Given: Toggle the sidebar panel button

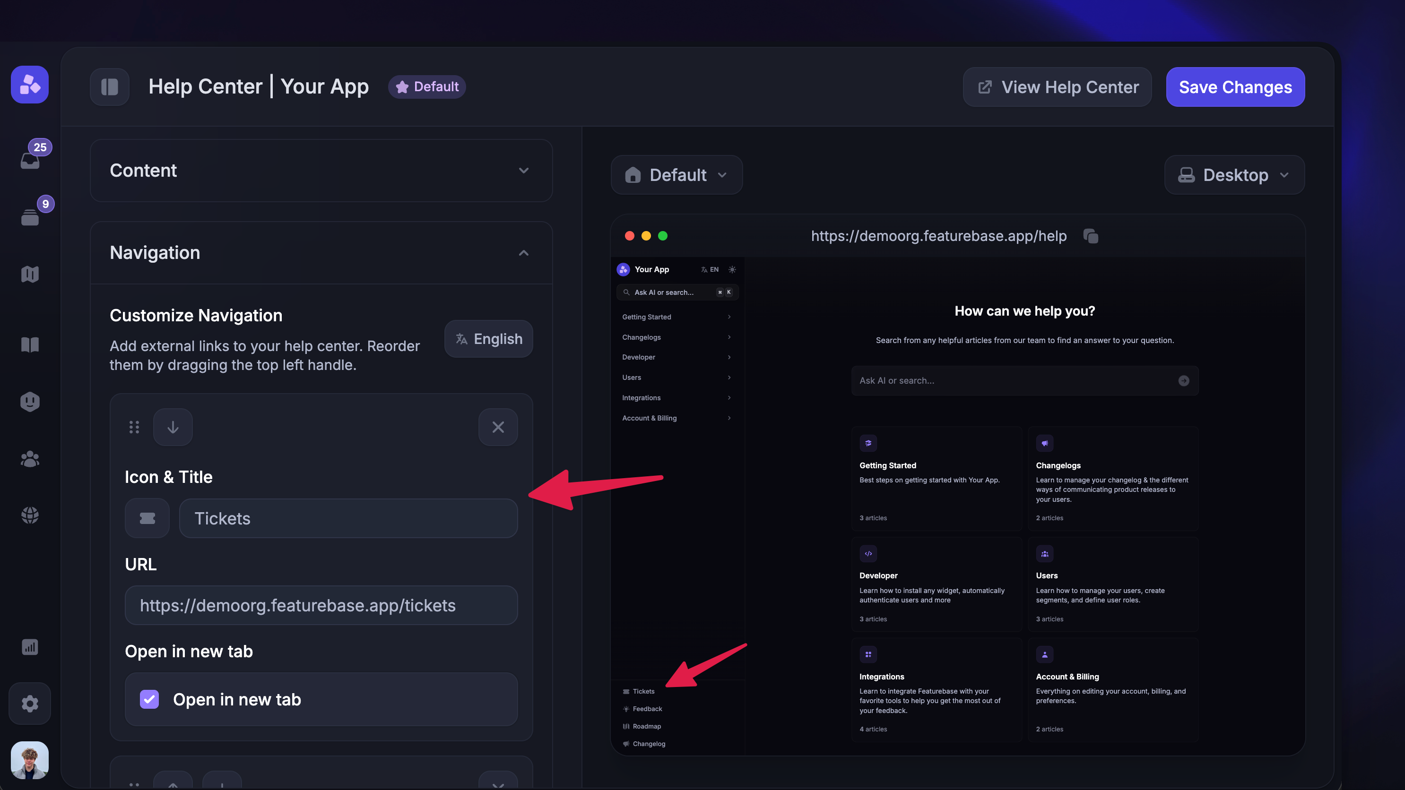Looking at the screenshot, I should tap(110, 86).
